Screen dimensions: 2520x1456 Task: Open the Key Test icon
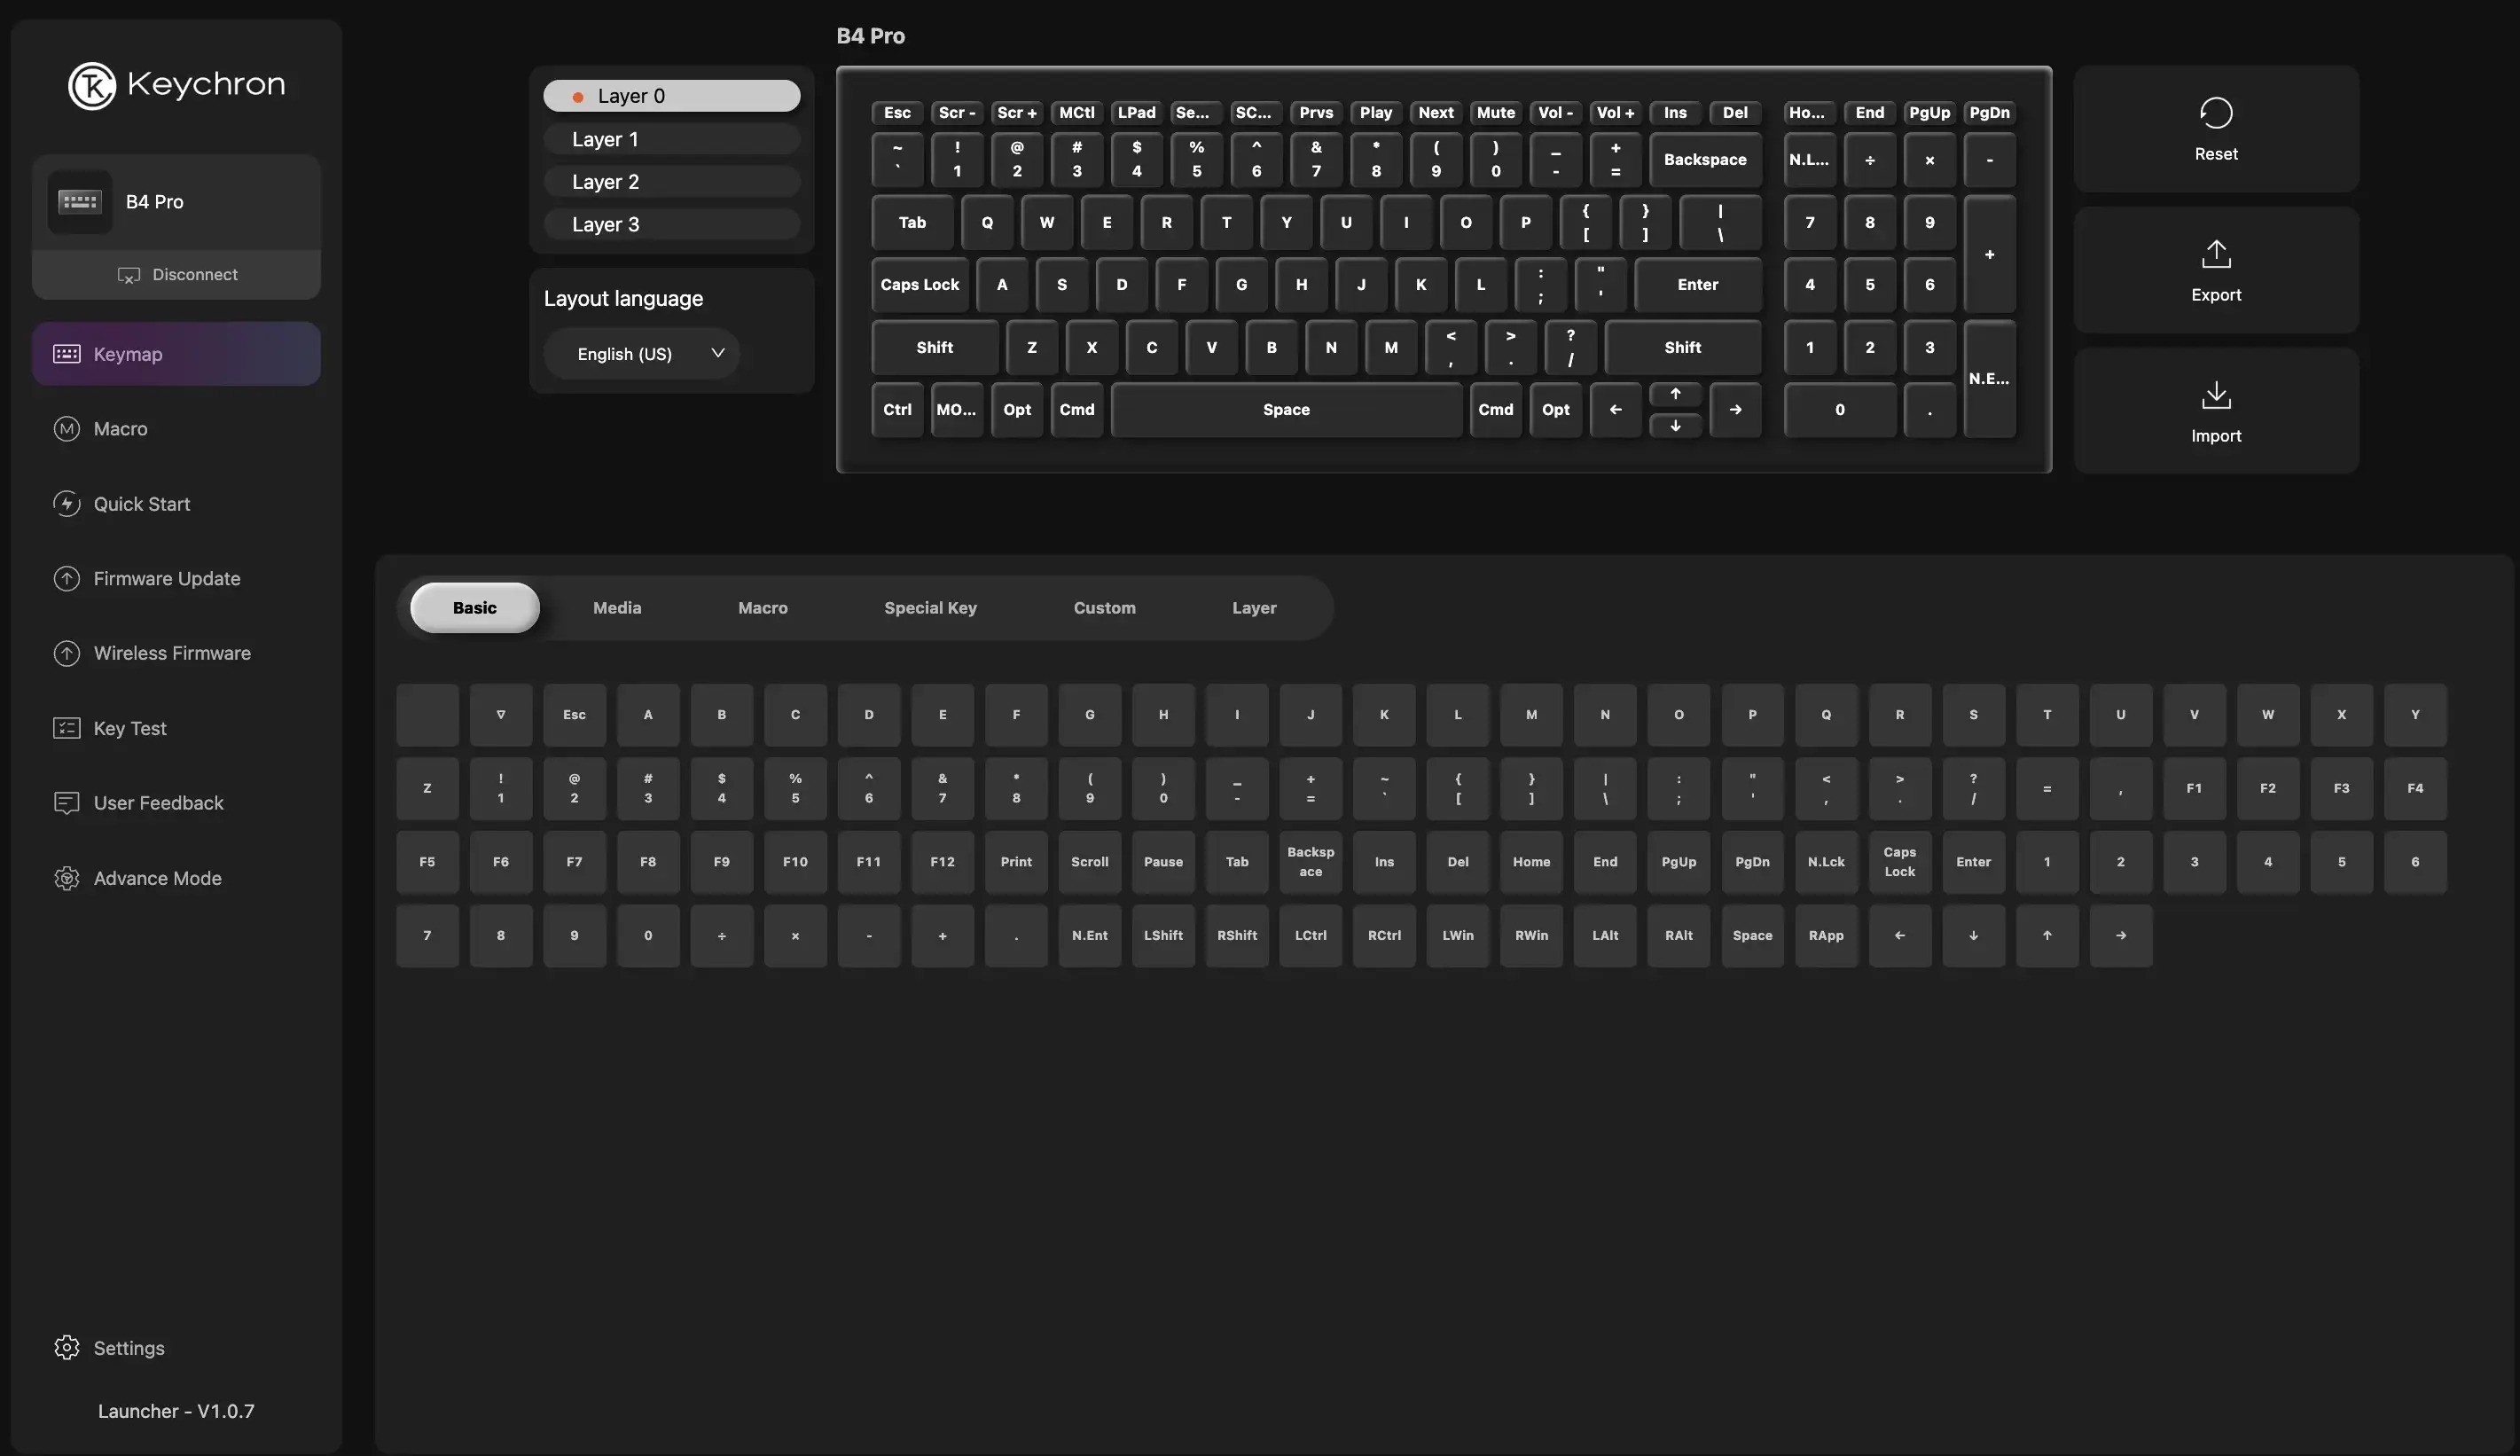66,728
